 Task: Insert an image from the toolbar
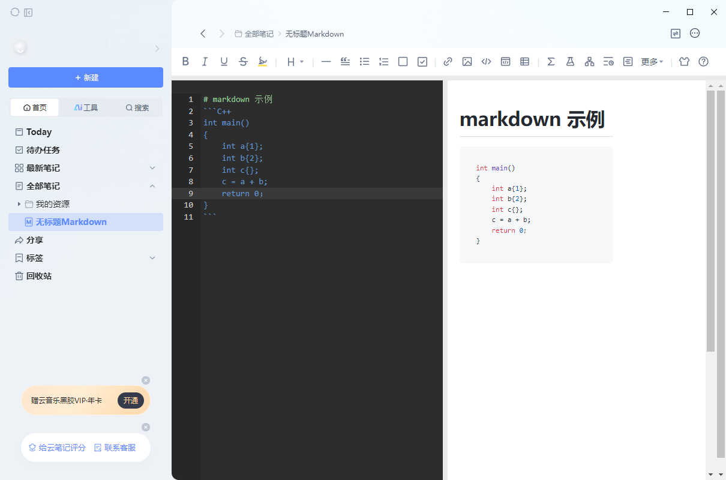(467, 61)
